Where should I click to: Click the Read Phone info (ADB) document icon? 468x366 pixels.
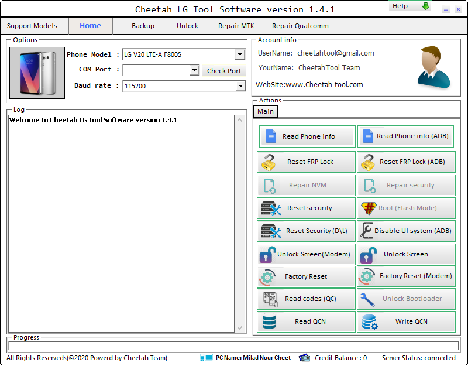pyautogui.click(x=368, y=136)
